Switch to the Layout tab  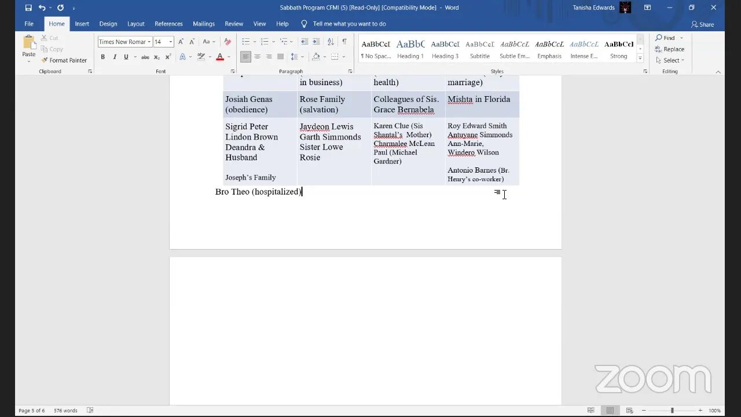coord(136,24)
